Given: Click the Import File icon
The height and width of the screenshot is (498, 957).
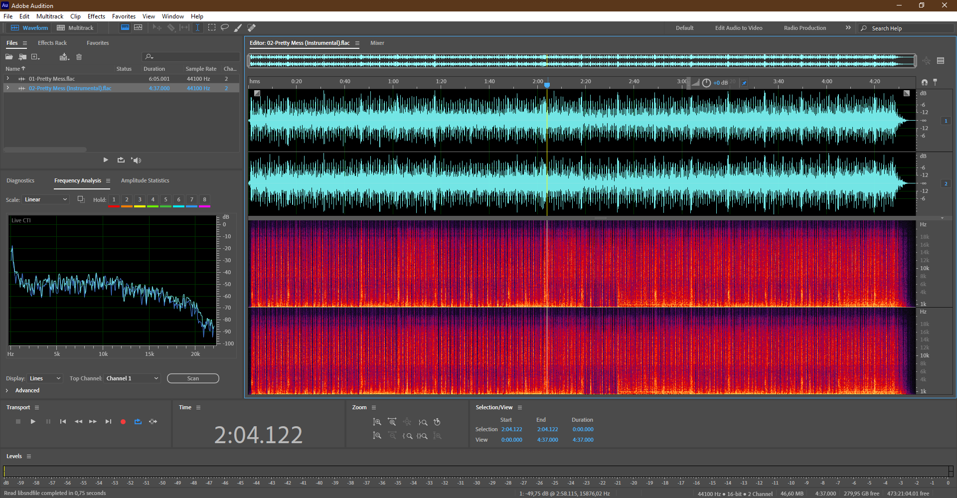Looking at the screenshot, I should point(22,57).
